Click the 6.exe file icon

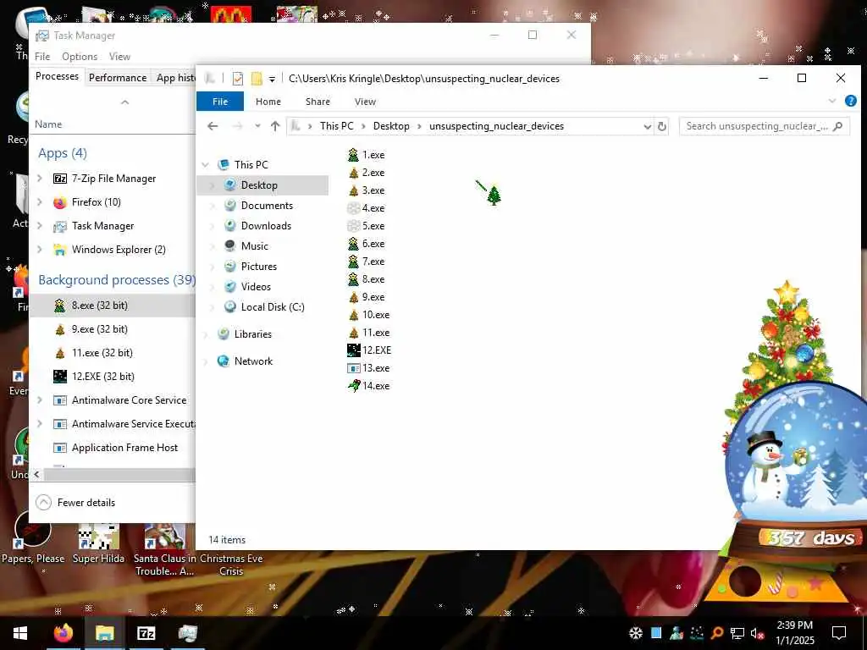tap(353, 243)
